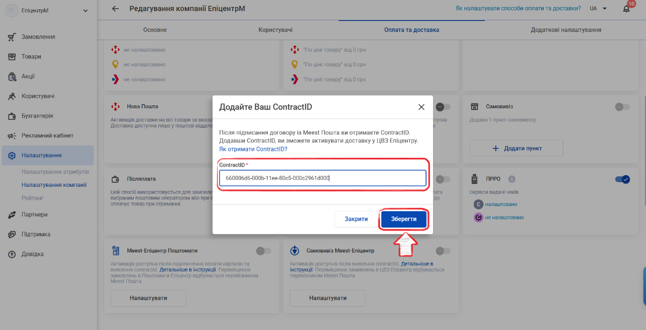Click the Зберегти button
Viewport: 646px width, 330px height.
pos(404,219)
